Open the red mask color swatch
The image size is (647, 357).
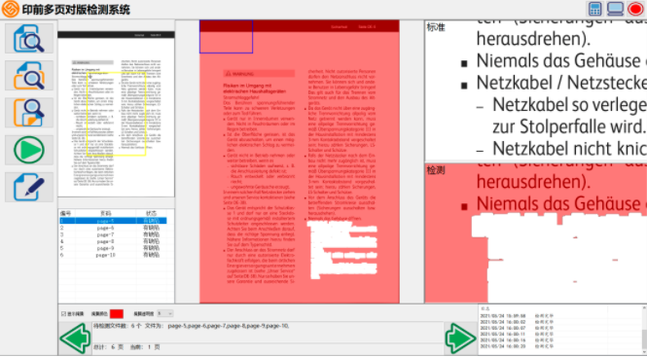117,313
